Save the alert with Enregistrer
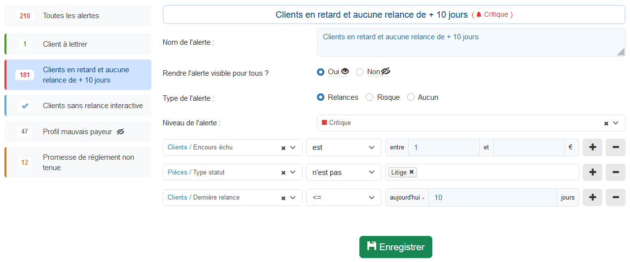 click(x=396, y=247)
